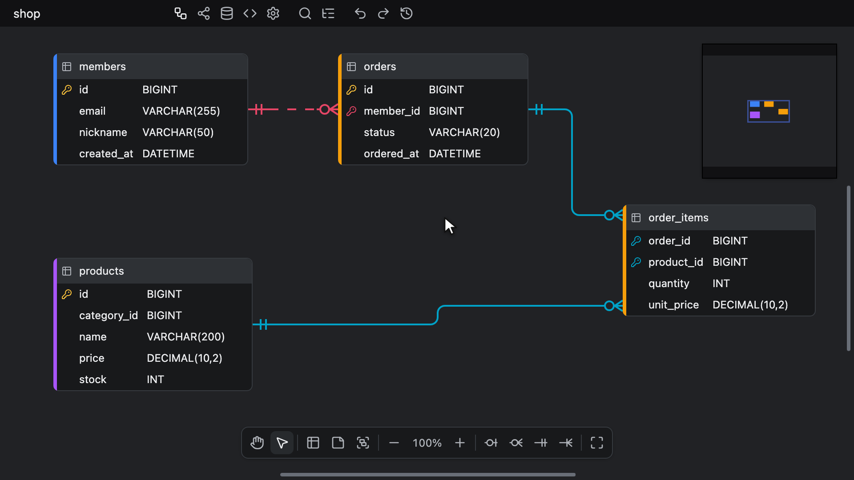This screenshot has width=854, height=480.
Task: Open the database settings icon
Action: (227, 13)
